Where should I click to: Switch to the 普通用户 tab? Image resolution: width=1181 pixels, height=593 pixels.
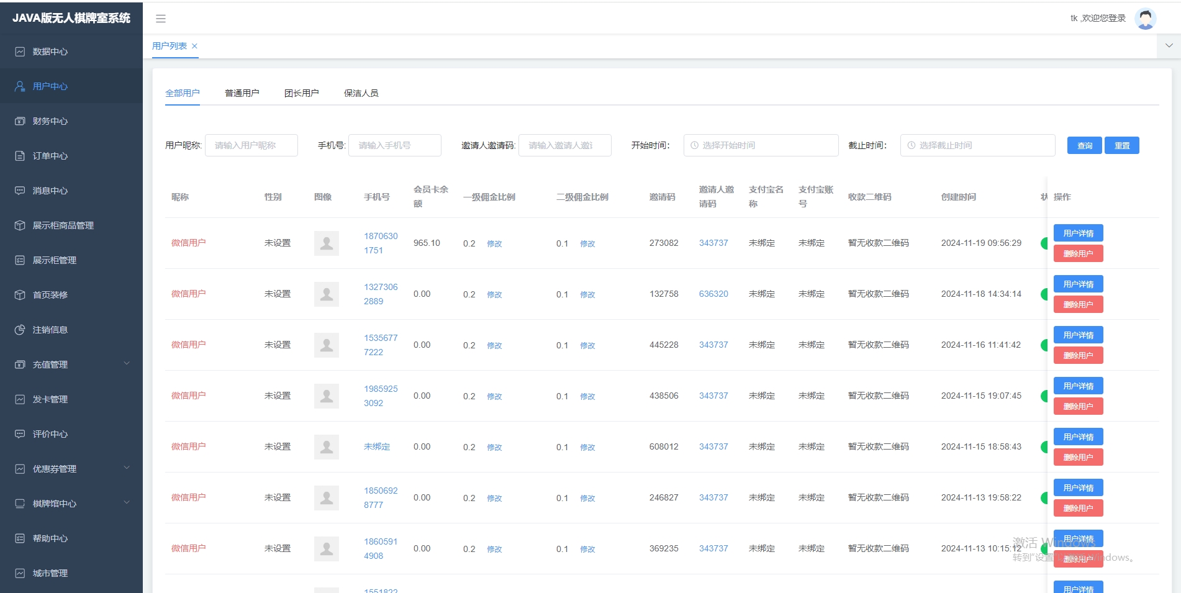242,93
